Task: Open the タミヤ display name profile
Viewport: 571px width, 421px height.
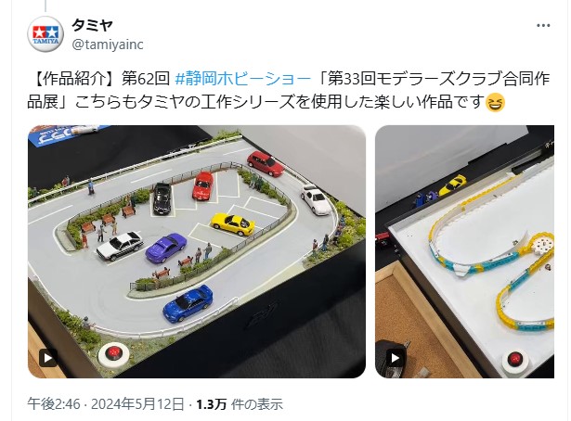Action: 93,25
